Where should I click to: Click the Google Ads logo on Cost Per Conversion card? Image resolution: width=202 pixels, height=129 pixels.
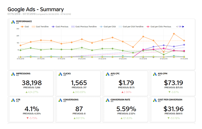coord(155,100)
